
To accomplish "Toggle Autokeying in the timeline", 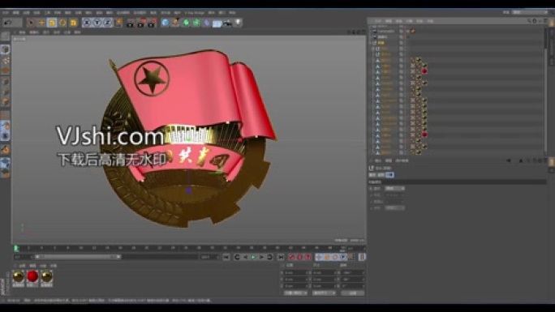I will click(x=300, y=257).
